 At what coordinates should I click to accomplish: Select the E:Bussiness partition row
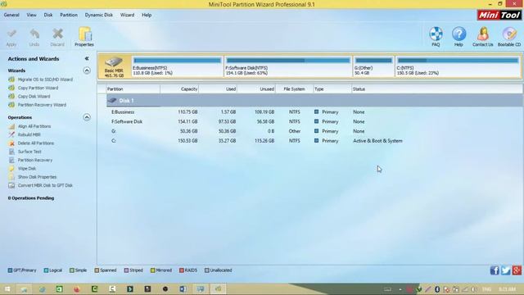(314, 112)
